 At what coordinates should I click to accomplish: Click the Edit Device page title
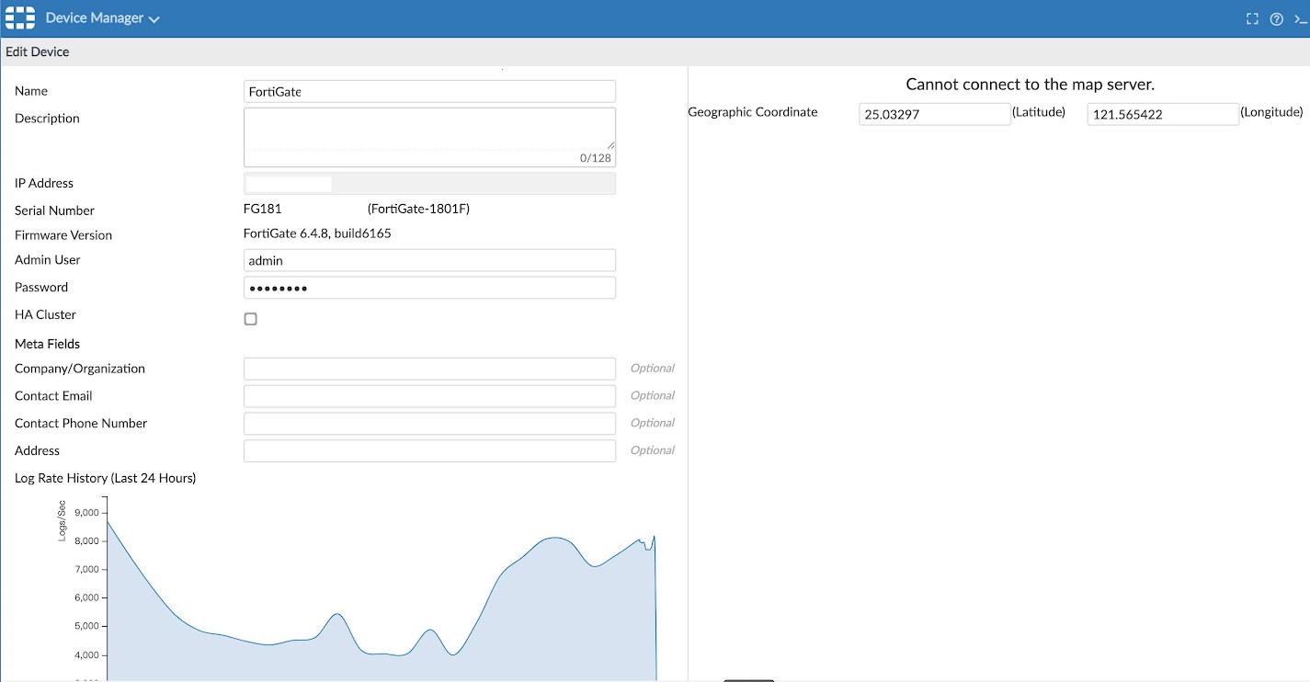pos(38,51)
